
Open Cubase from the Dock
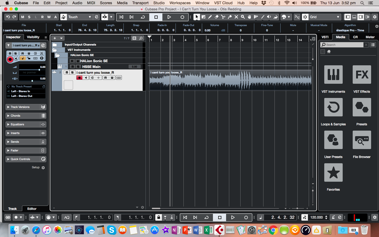pyautogui.click(x=219, y=230)
